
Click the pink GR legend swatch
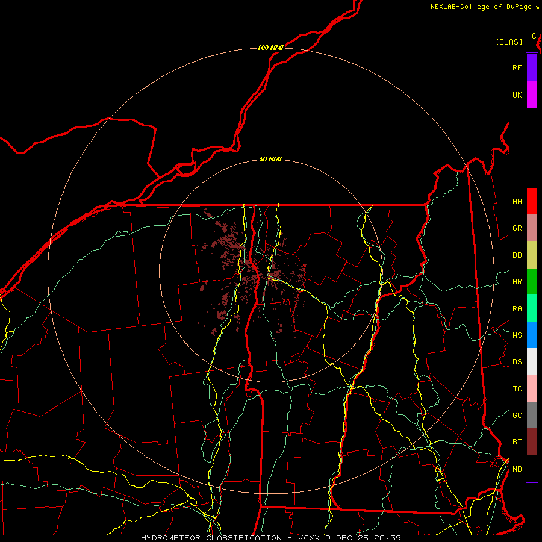tap(532, 228)
